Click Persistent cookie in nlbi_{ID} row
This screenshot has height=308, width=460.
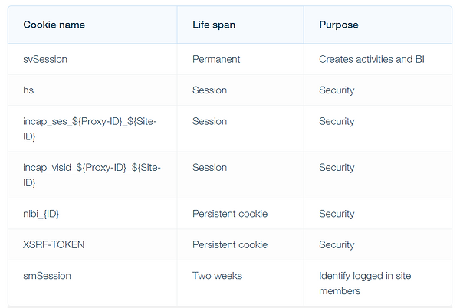pyautogui.click(x=230, y=214)
